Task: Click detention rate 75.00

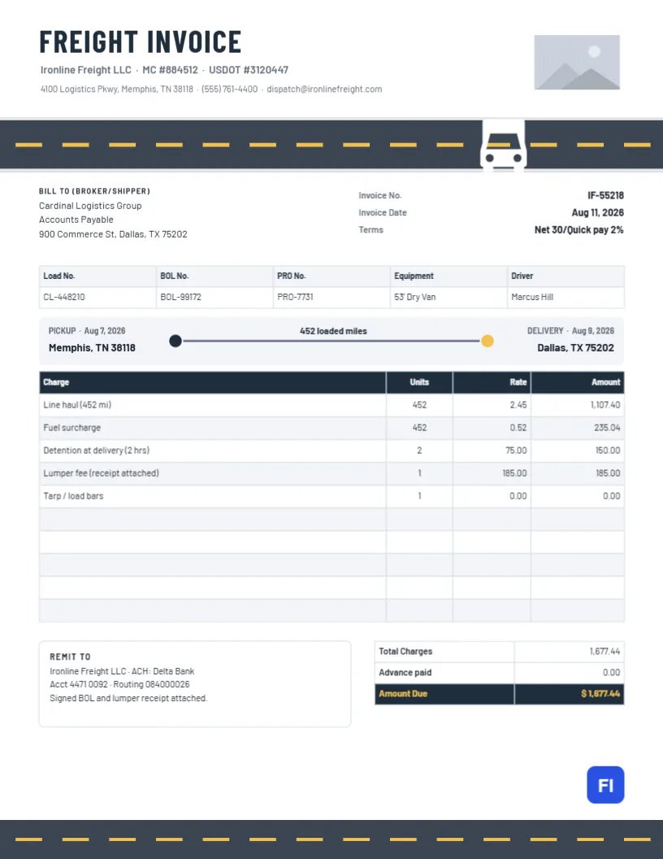Action: (x=516, y=451)
